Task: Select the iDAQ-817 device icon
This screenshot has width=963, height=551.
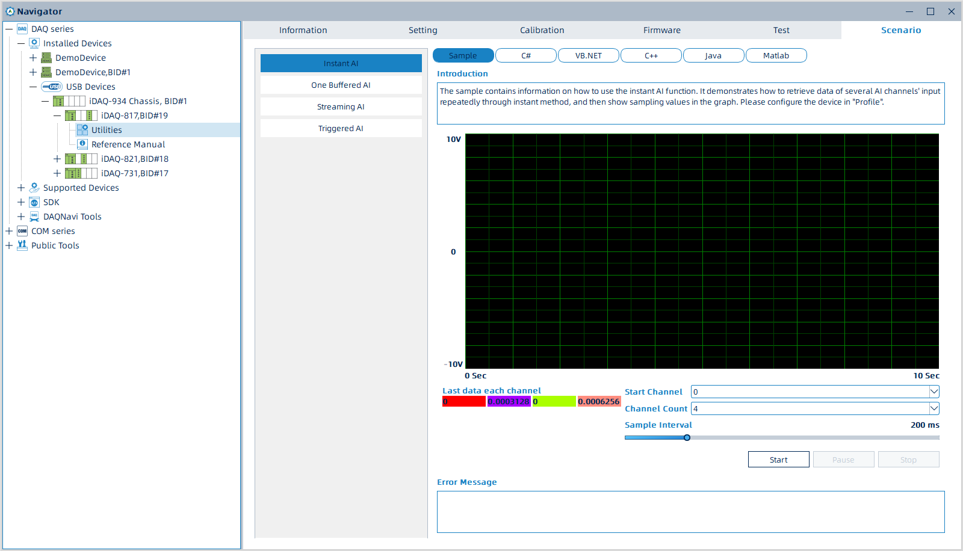Action: (81, 115)
